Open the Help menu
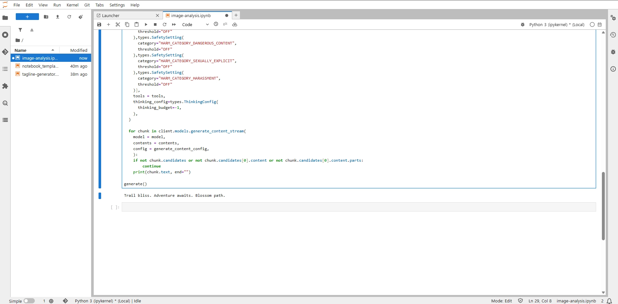 point(135,5)
